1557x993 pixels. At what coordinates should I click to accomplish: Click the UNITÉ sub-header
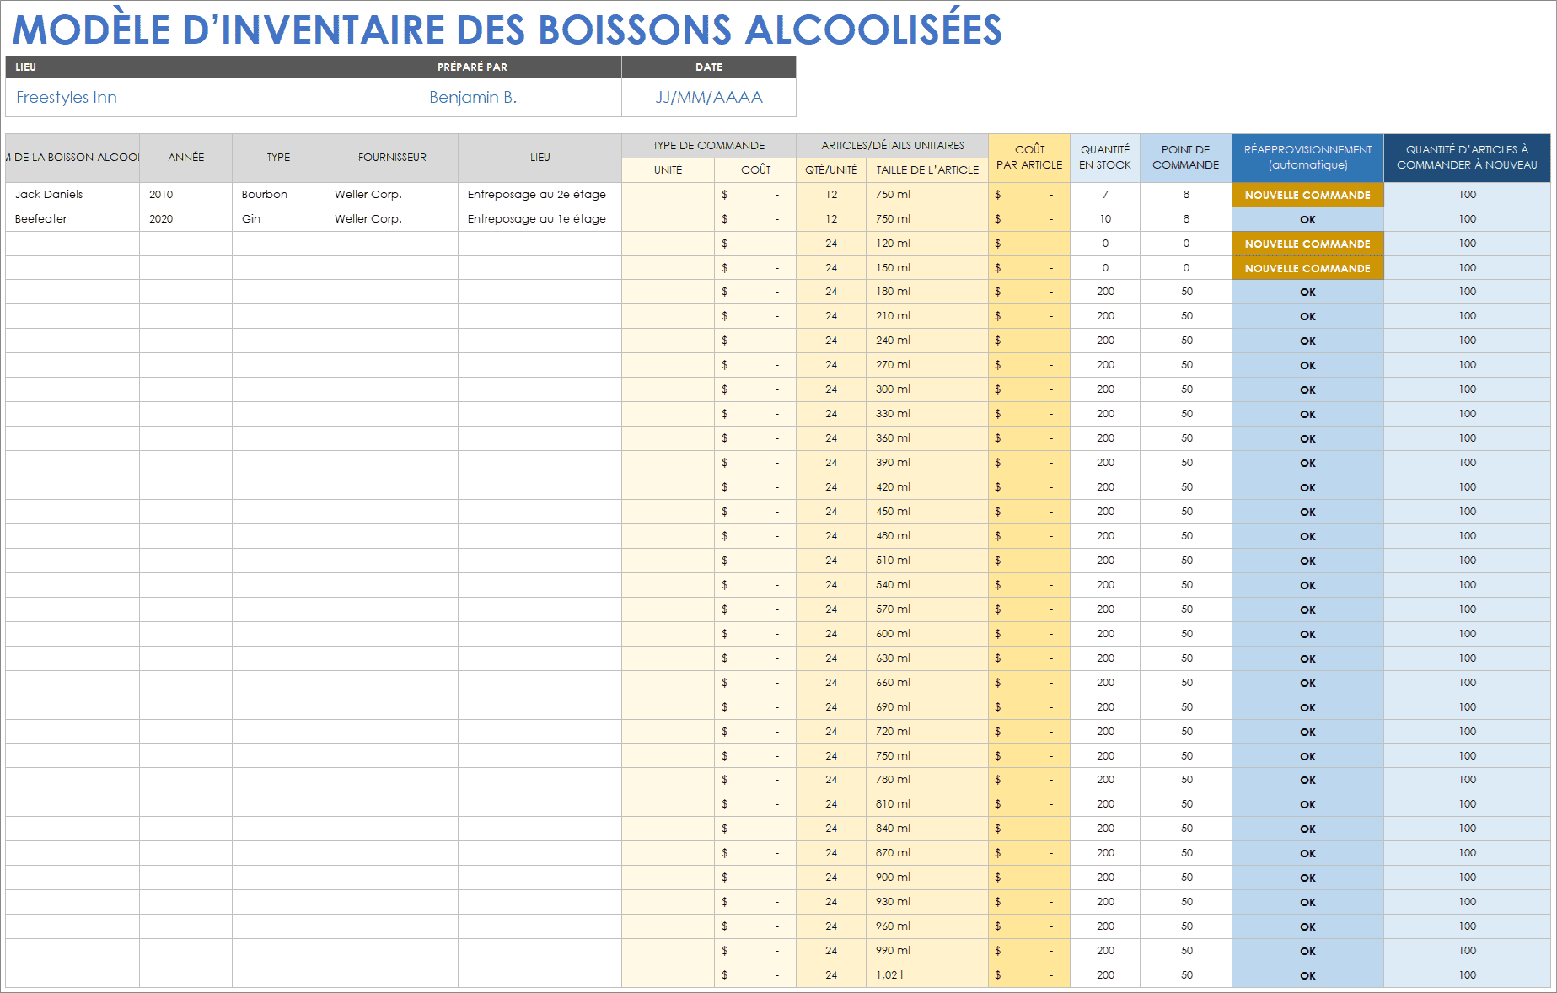click(668, 170)
